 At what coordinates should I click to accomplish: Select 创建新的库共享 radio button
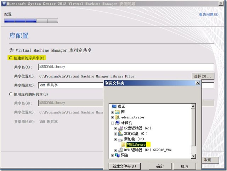[x=11, y=58]
